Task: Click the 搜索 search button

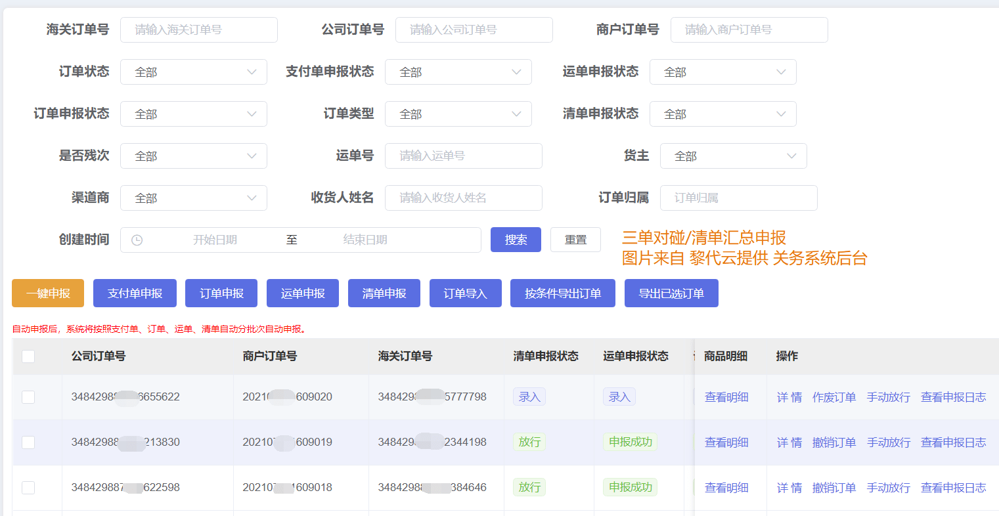Action: tap(516, 240)
